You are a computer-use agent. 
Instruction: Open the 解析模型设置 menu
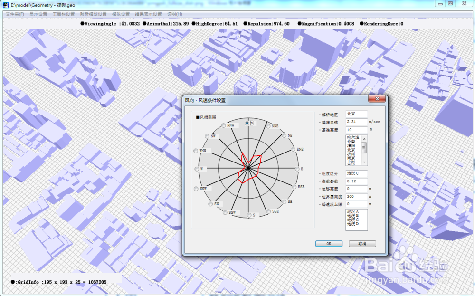click(x=93, y=14)
